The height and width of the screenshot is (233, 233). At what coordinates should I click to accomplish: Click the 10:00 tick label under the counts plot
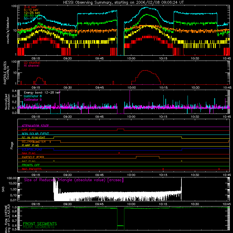[131, 59]
